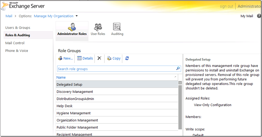Switch to the User Roles tab

98,29
